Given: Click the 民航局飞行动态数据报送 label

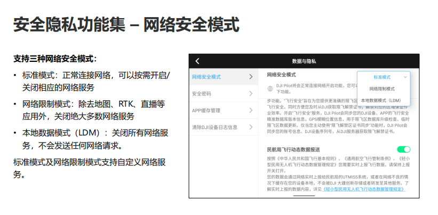Looking at the screenshot, I should [293, 150].
